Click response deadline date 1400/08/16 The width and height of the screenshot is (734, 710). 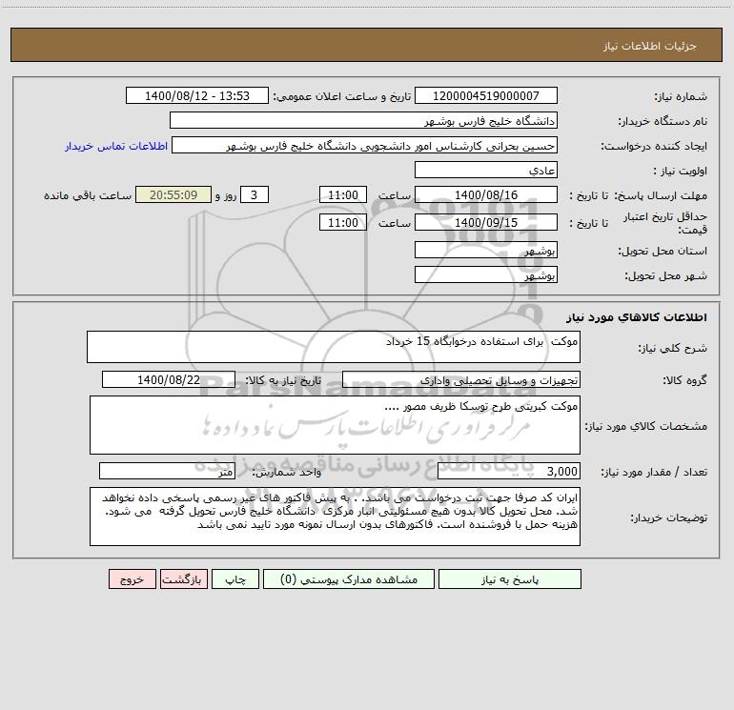pyautogui.click(x=486, y=194)
